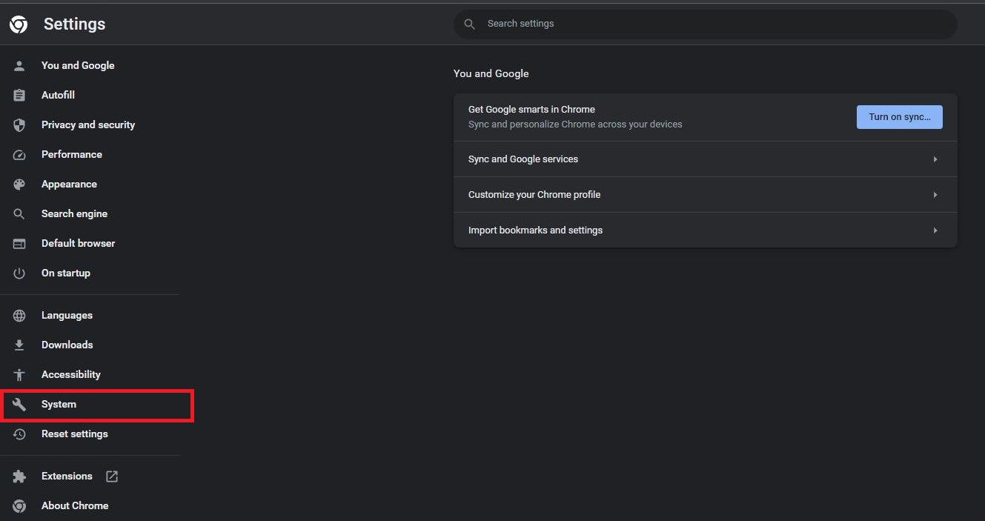Click the Turn on sync button
Image resolution: width=985 pixels, height=521 pixels.
click(x=900, y=117)
